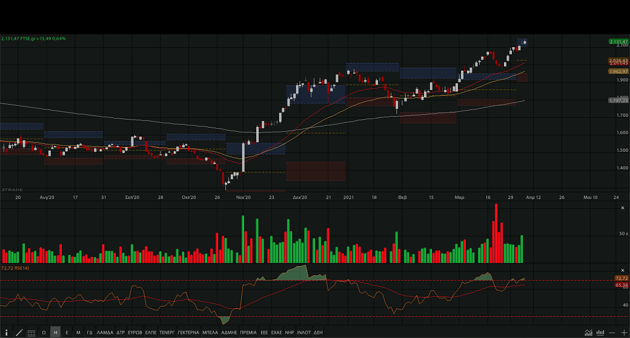
Task: Zoom out with the minus icon
Action: point(612,333)
